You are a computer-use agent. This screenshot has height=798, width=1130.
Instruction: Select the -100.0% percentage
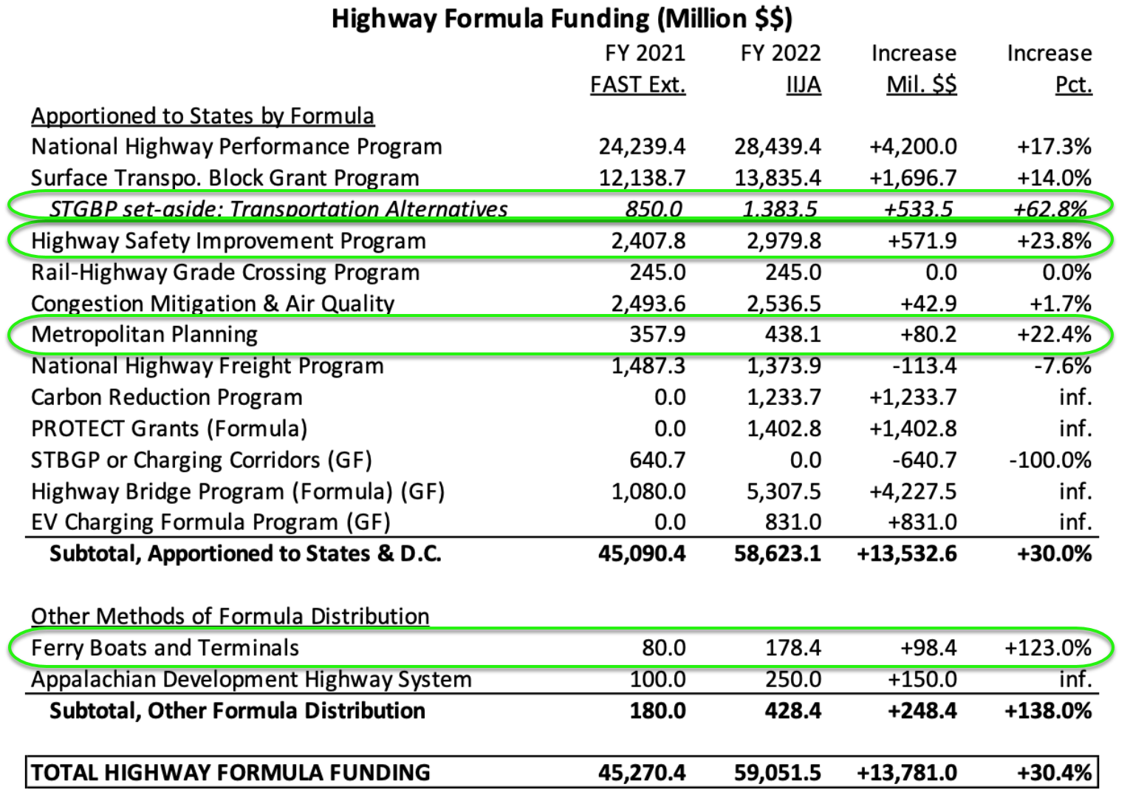(1050, 460)
